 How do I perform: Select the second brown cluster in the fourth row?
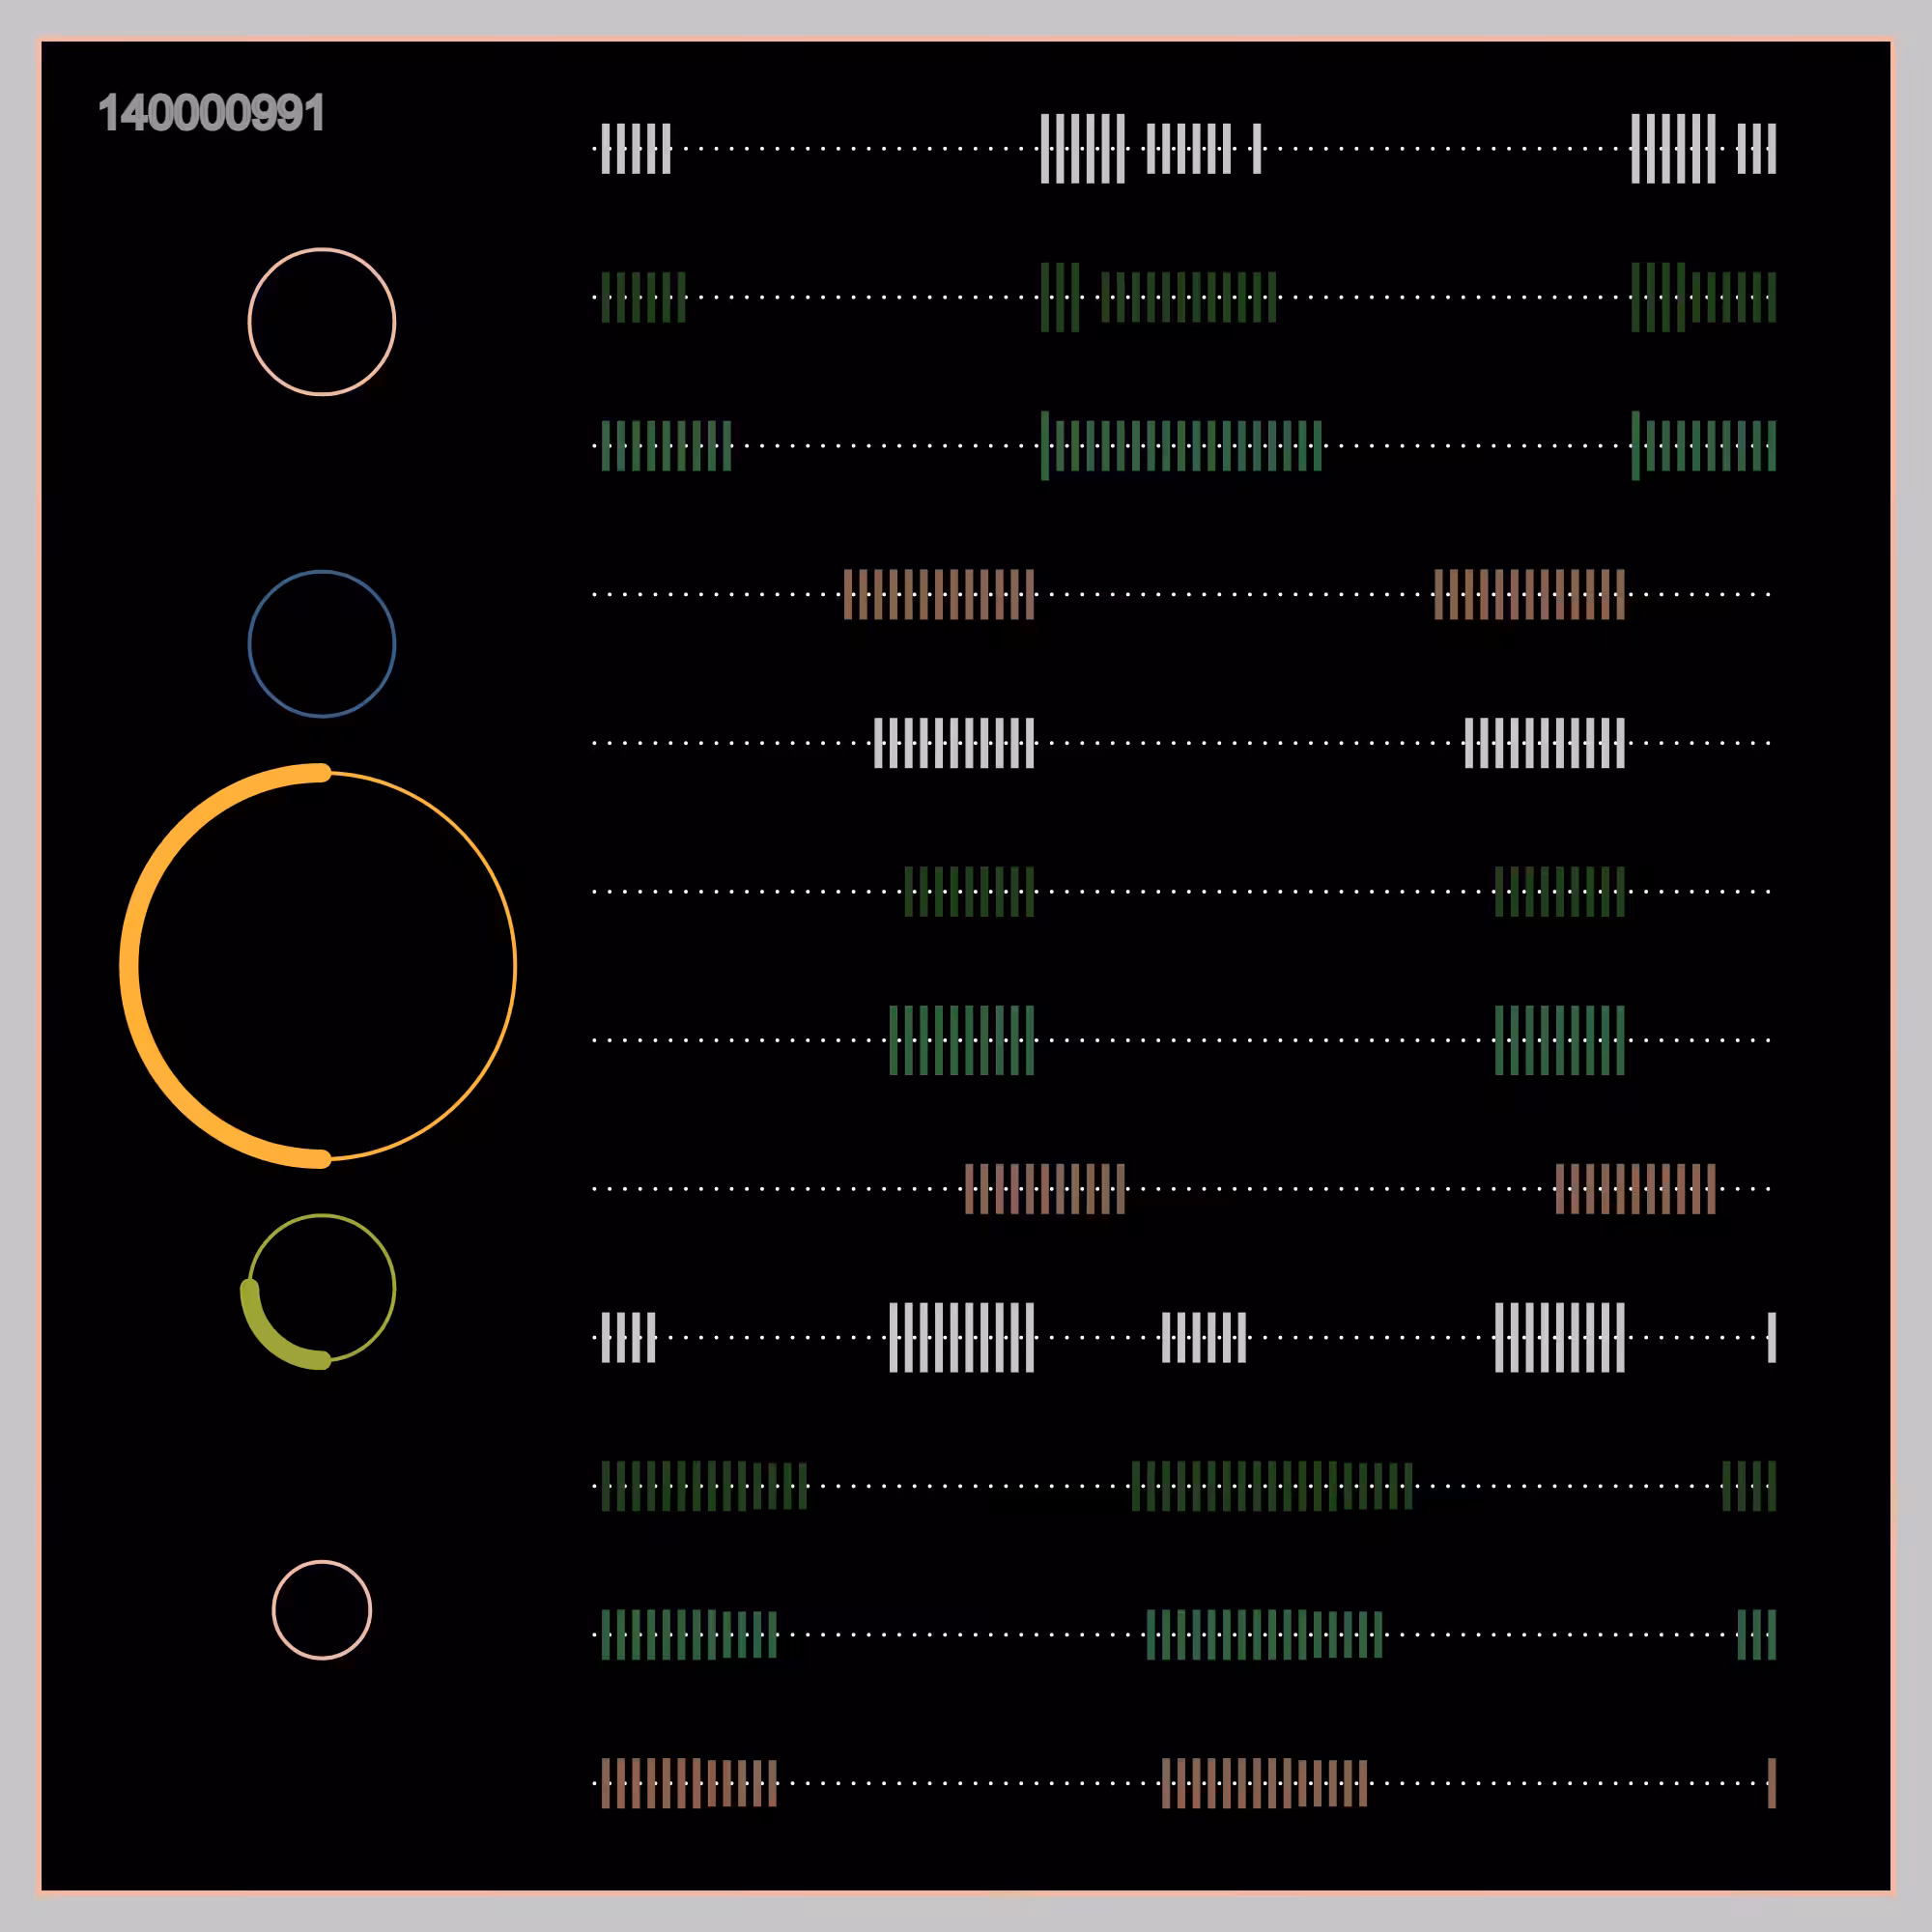coord(1530,594)
